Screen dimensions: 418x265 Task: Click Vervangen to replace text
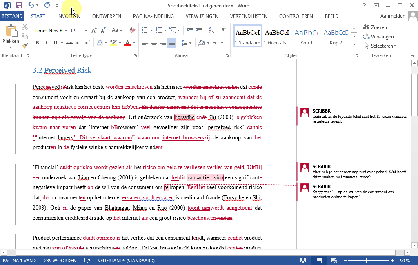coord(378,37)
